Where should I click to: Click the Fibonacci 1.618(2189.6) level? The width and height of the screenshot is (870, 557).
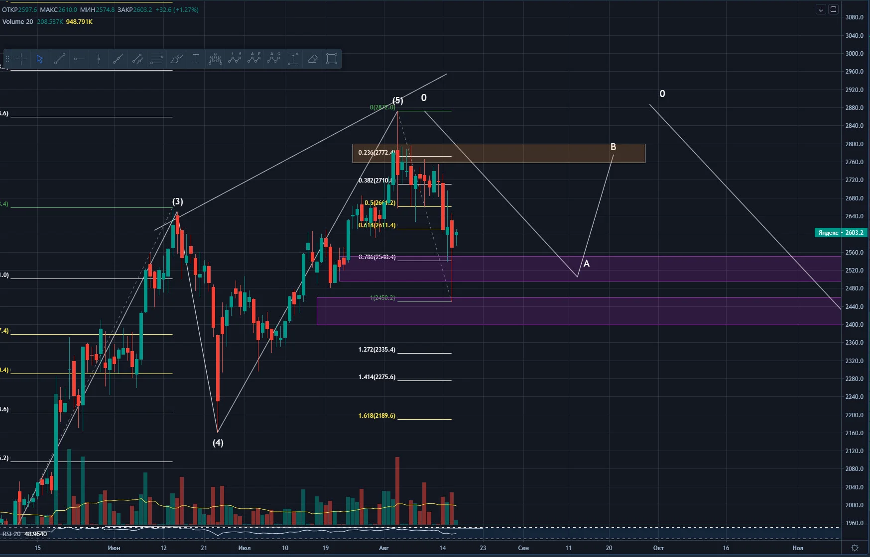pyautogui.click(x=377, y=415)
